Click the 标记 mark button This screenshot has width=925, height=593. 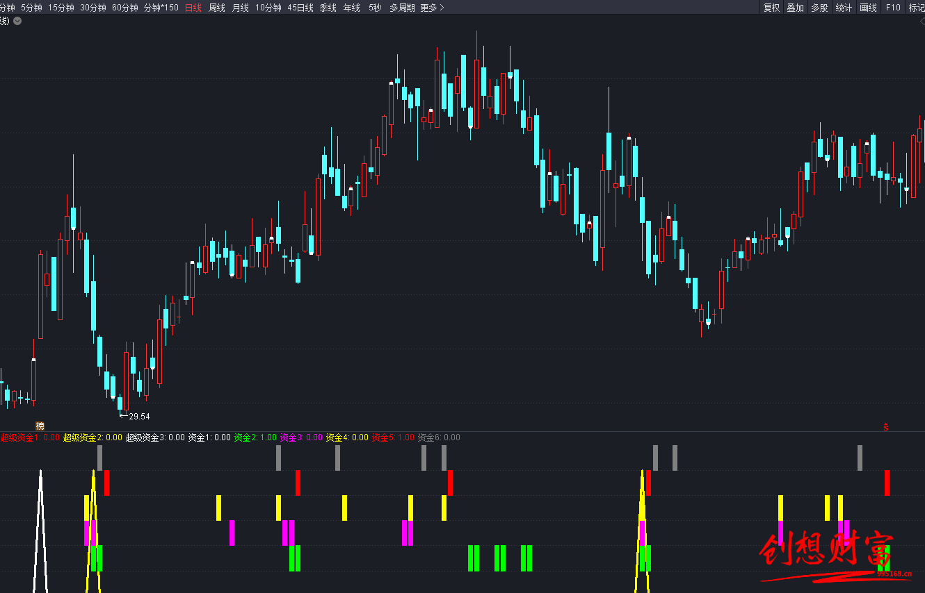tap(916, 8)
